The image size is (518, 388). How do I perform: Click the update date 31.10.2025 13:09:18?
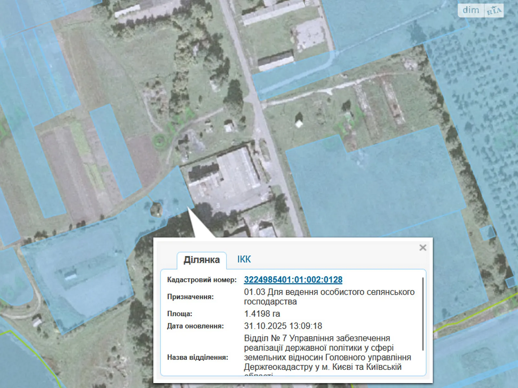(x=283, y=326)
